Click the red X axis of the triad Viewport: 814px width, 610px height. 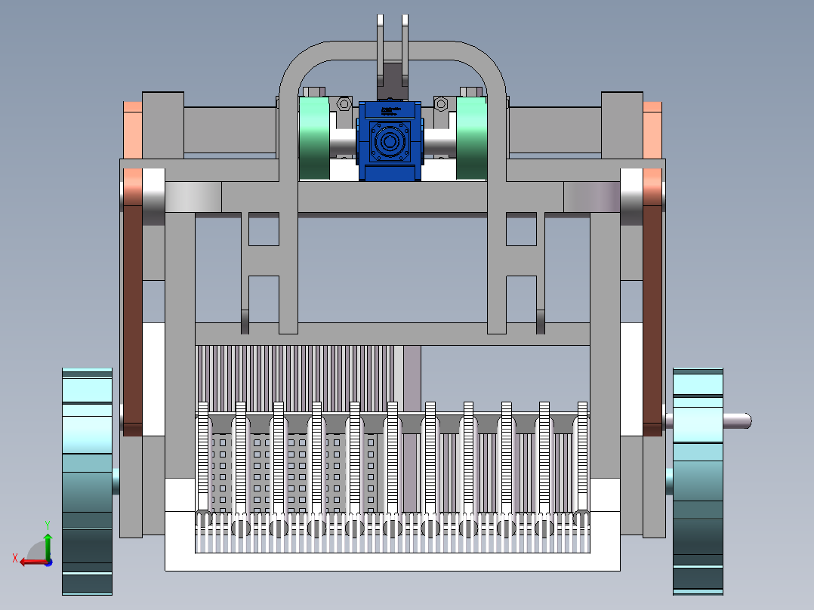click(34, 562)
